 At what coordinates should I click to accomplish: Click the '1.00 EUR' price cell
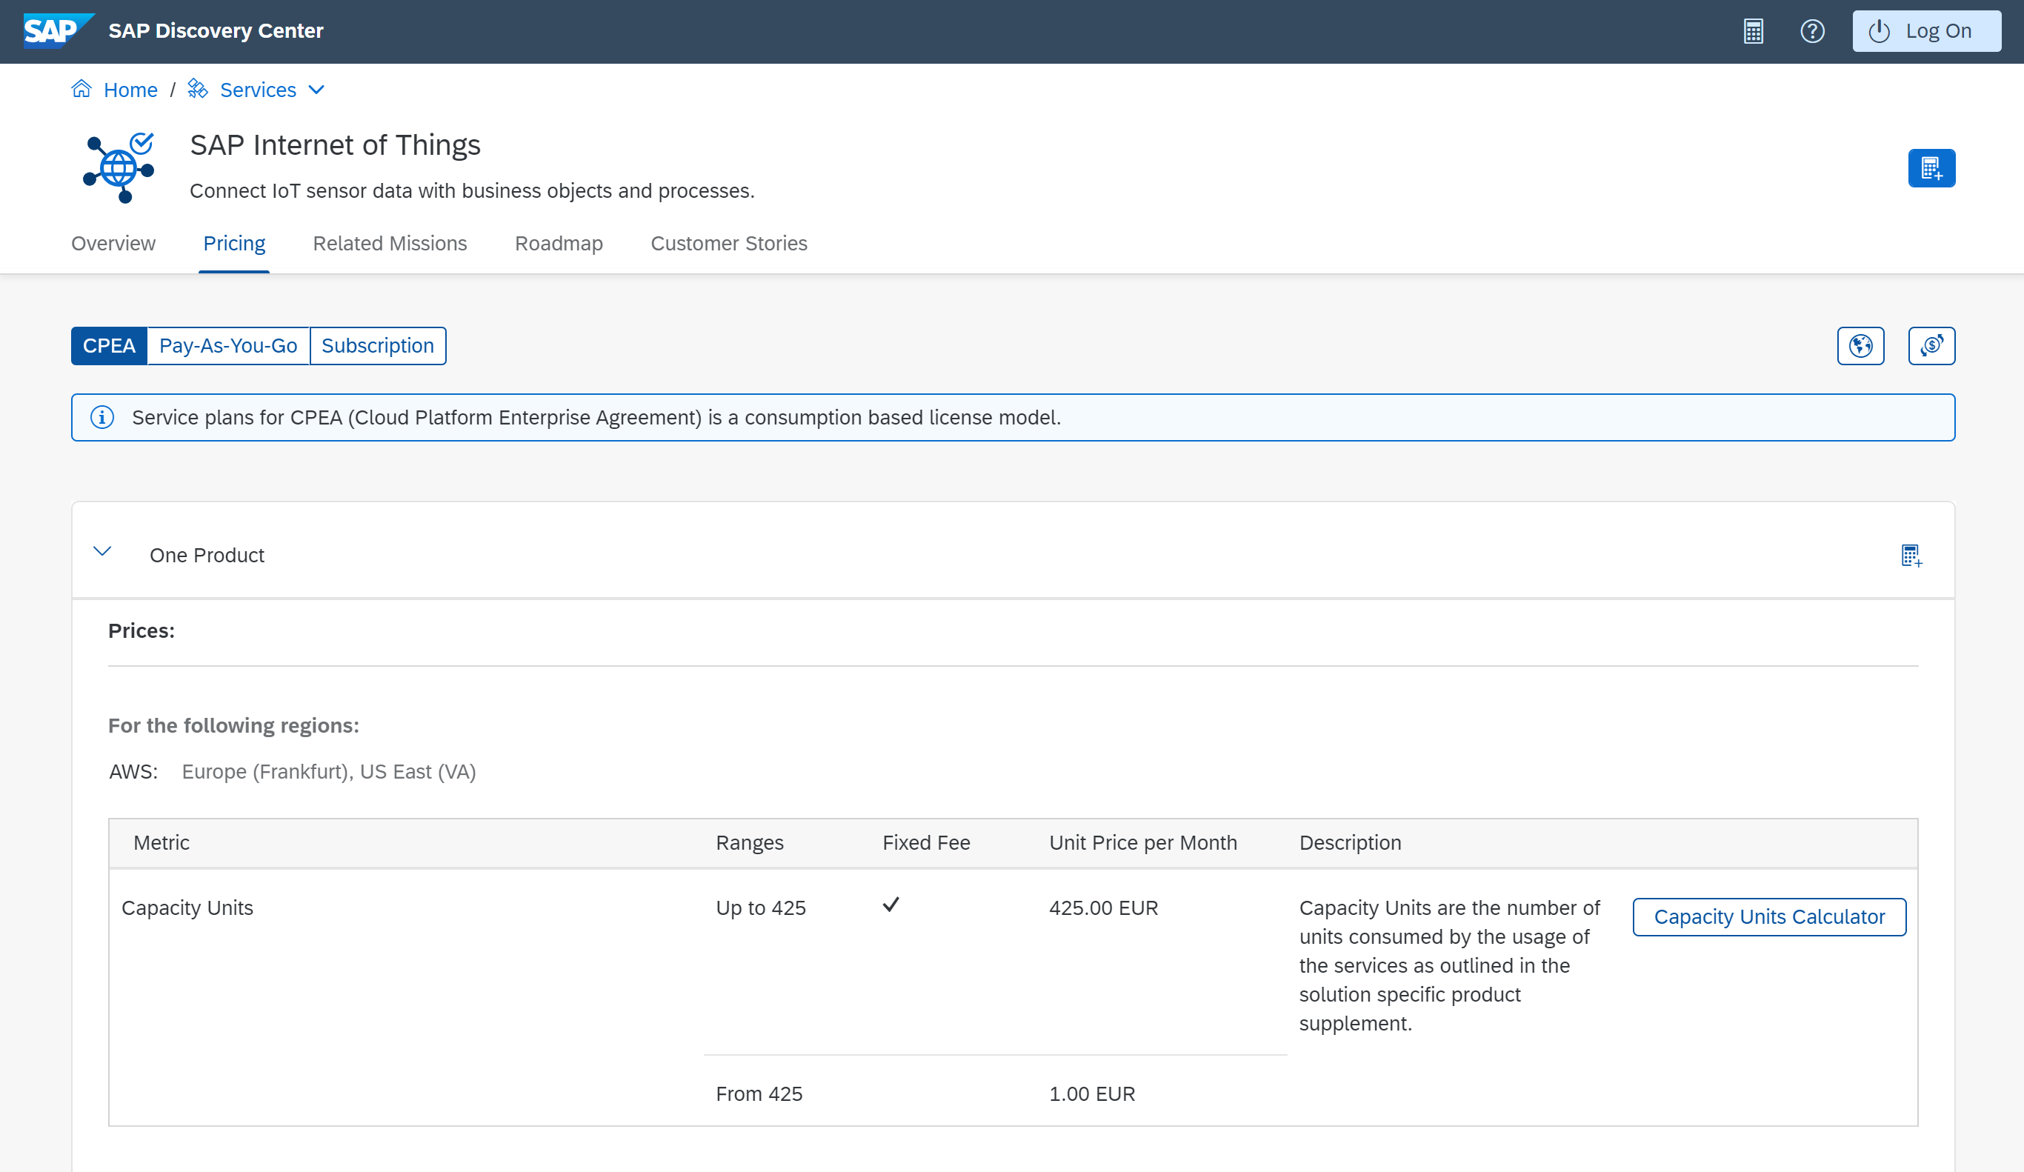(x=1091, y=1094)
